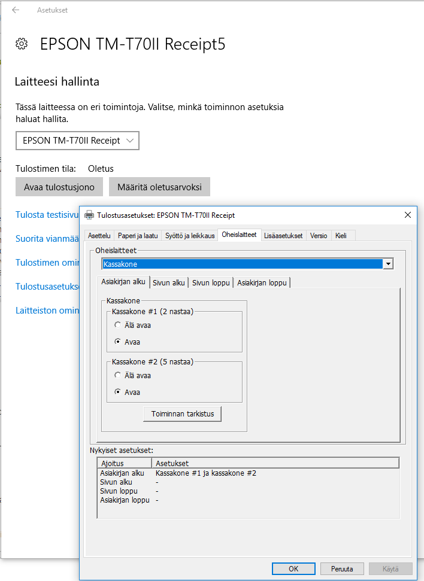The height and width of the screenshot is (581, 424).
Task: Click the Toiminnan tarkistus button
Action: click(x=183, y=414)
